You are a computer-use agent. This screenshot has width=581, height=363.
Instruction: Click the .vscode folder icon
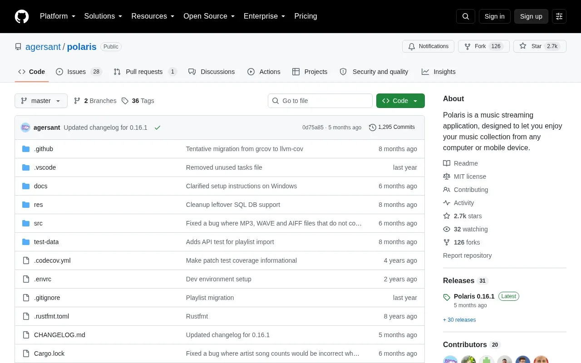26,167
